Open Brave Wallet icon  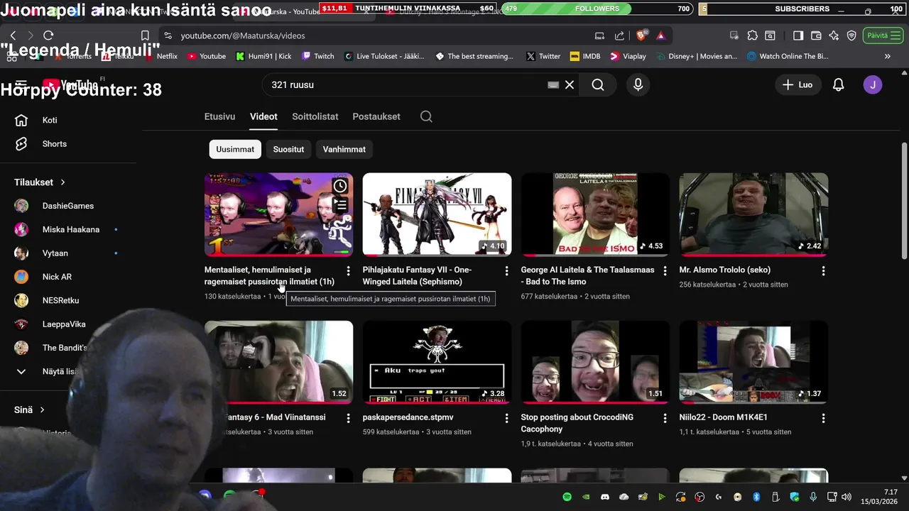click(816, 35)
